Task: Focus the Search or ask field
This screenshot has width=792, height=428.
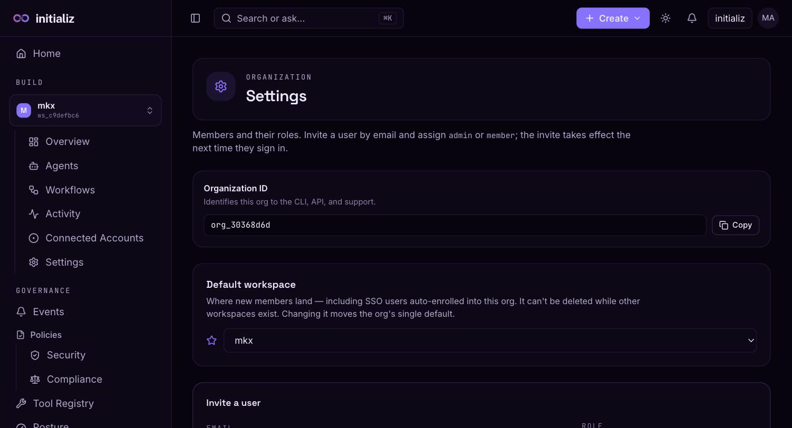Action: pos(308,18)
